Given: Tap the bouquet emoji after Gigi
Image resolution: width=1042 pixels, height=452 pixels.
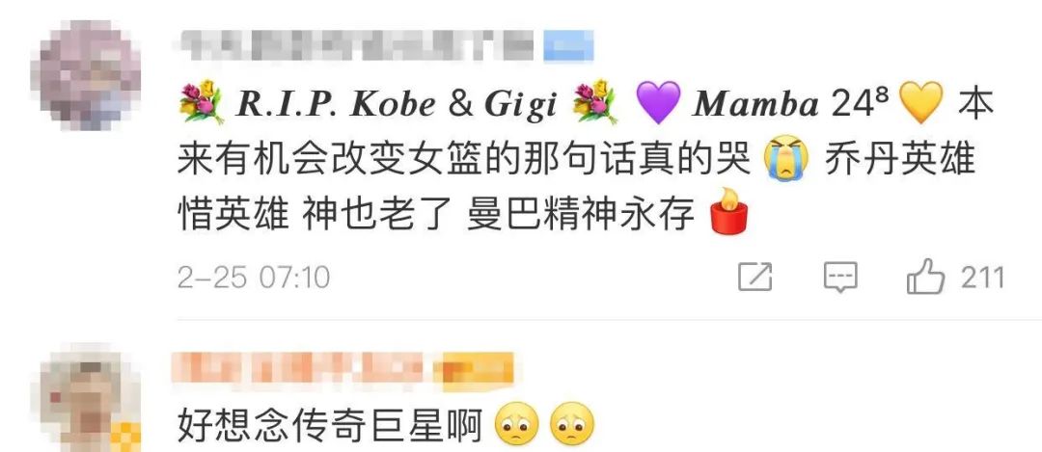Looking at the screenshot, I should 595,102.
